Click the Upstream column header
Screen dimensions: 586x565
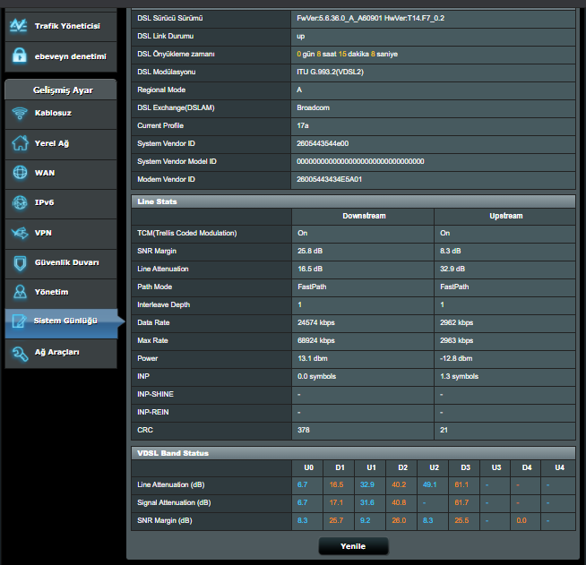[x=506, y=216]
